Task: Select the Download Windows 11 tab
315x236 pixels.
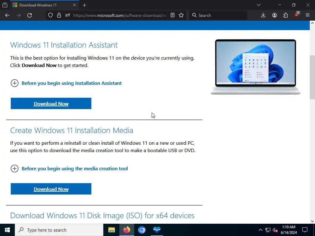Action: (x=44, y=5)
